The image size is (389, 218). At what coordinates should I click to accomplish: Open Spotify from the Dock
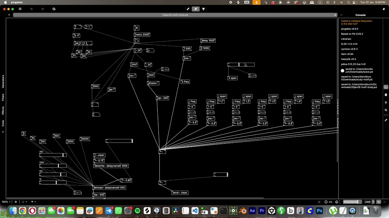coord(137,211)
